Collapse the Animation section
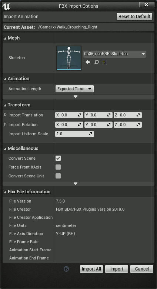157x289 pixels. (x=5, y=79)
